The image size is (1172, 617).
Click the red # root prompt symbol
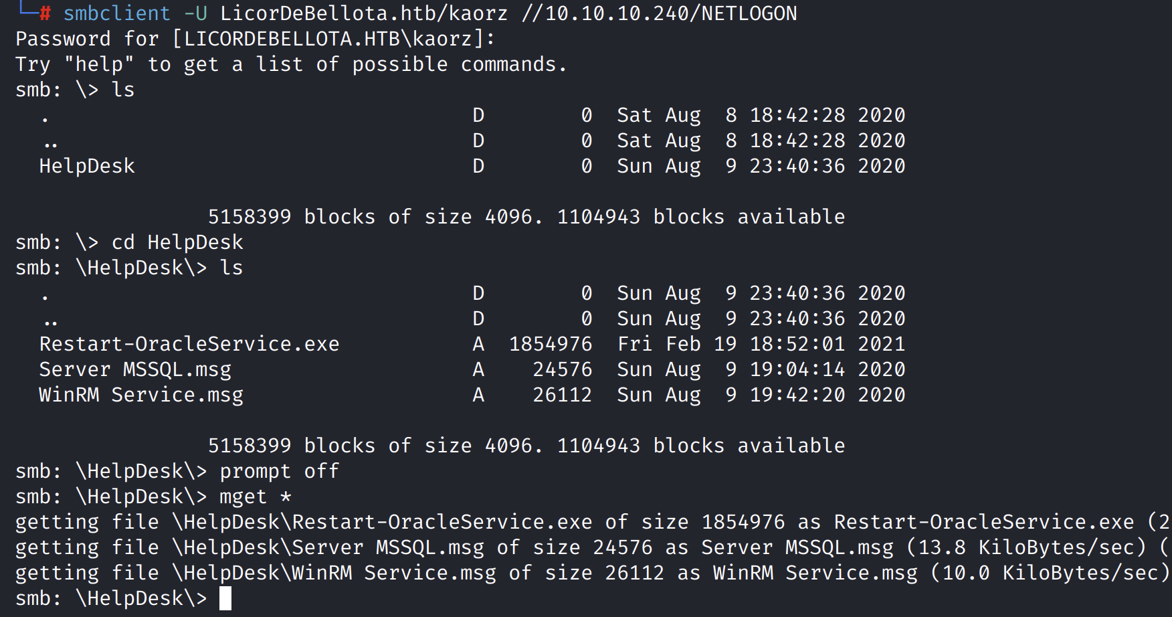pyautogui.click(x=45, y=13)
